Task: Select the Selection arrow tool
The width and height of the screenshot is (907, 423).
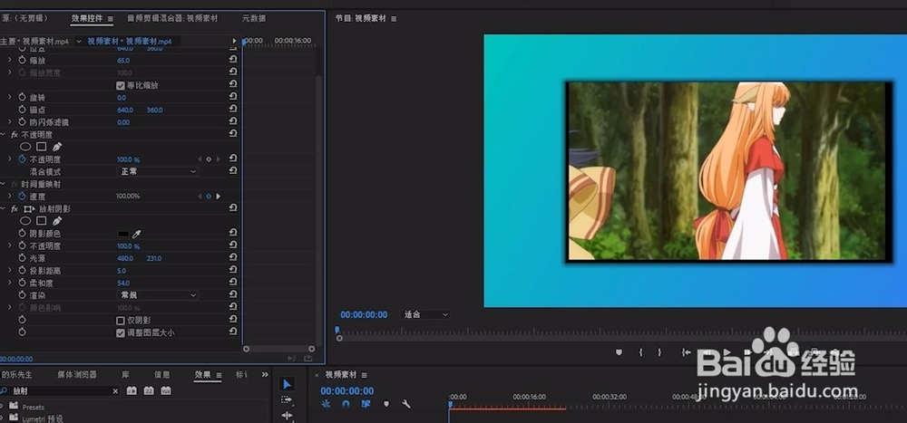Action: point(287,384)
